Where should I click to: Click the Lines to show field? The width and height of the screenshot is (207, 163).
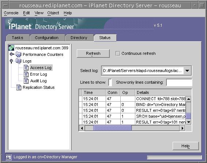tap(110, 83)
